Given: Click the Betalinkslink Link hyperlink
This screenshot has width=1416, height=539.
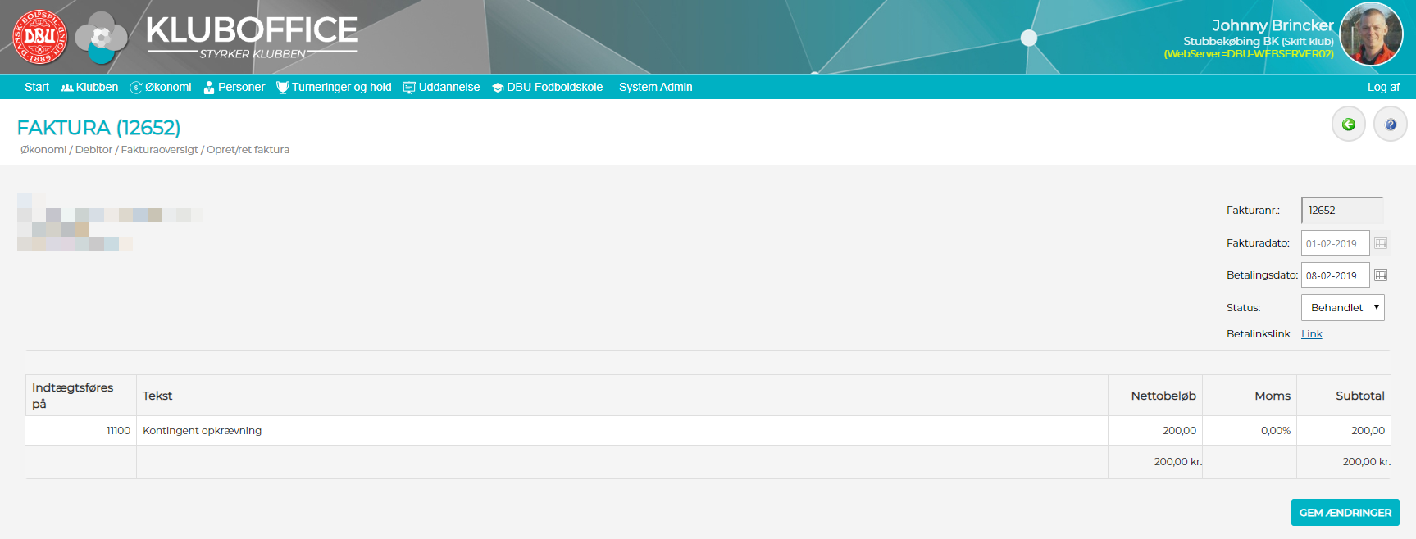Looking at the screenshot, I should 1311,334.
